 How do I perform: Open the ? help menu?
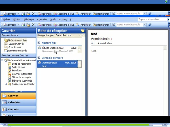(x=71, y=19)
